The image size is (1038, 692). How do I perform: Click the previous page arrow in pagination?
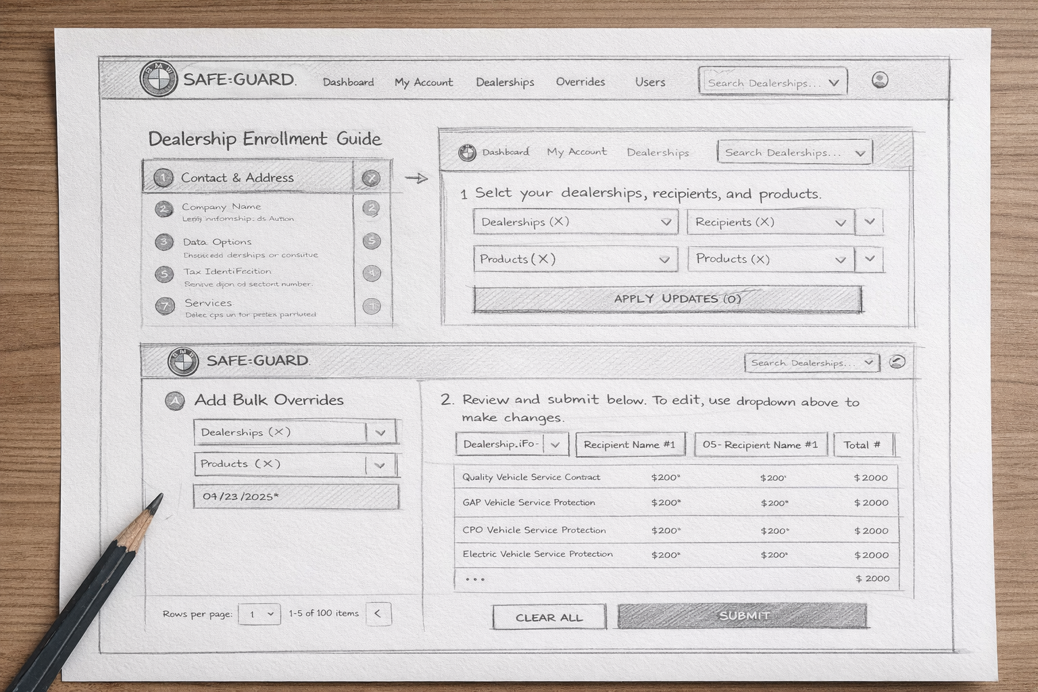tap(378, 614)
